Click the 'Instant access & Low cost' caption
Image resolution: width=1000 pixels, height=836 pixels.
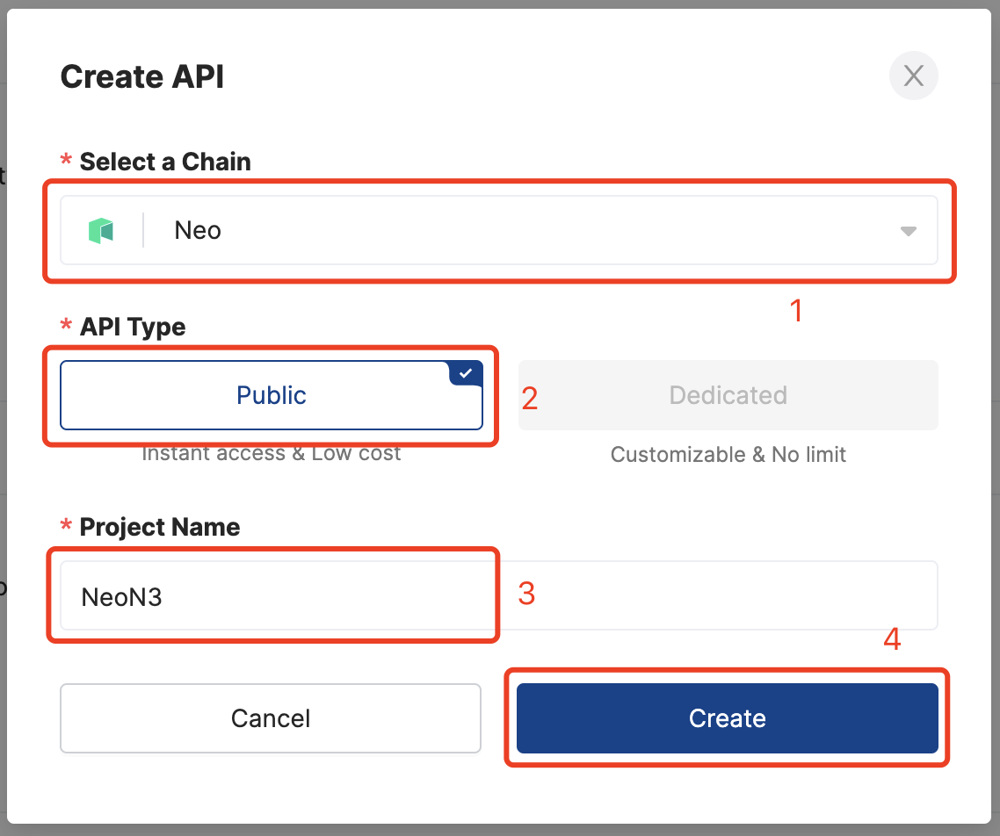click(x=271, y=453)
